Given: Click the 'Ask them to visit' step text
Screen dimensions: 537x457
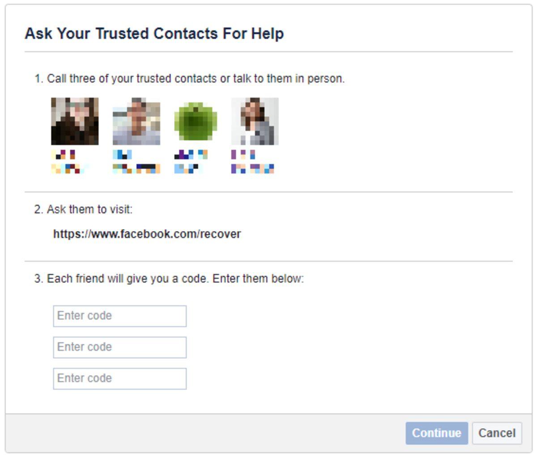Looking at the screenshot, I should tap(83, 209).
